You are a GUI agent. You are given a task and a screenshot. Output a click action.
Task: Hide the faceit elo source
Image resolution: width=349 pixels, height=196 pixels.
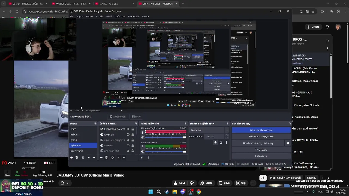pyautogui.click(x=128, y=134)
